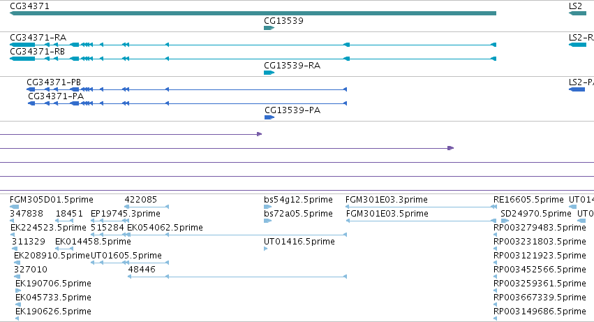Select EST FGM301E03.3prime label
The width and height of the screenshot is (594, 322).
click(387, 200)
